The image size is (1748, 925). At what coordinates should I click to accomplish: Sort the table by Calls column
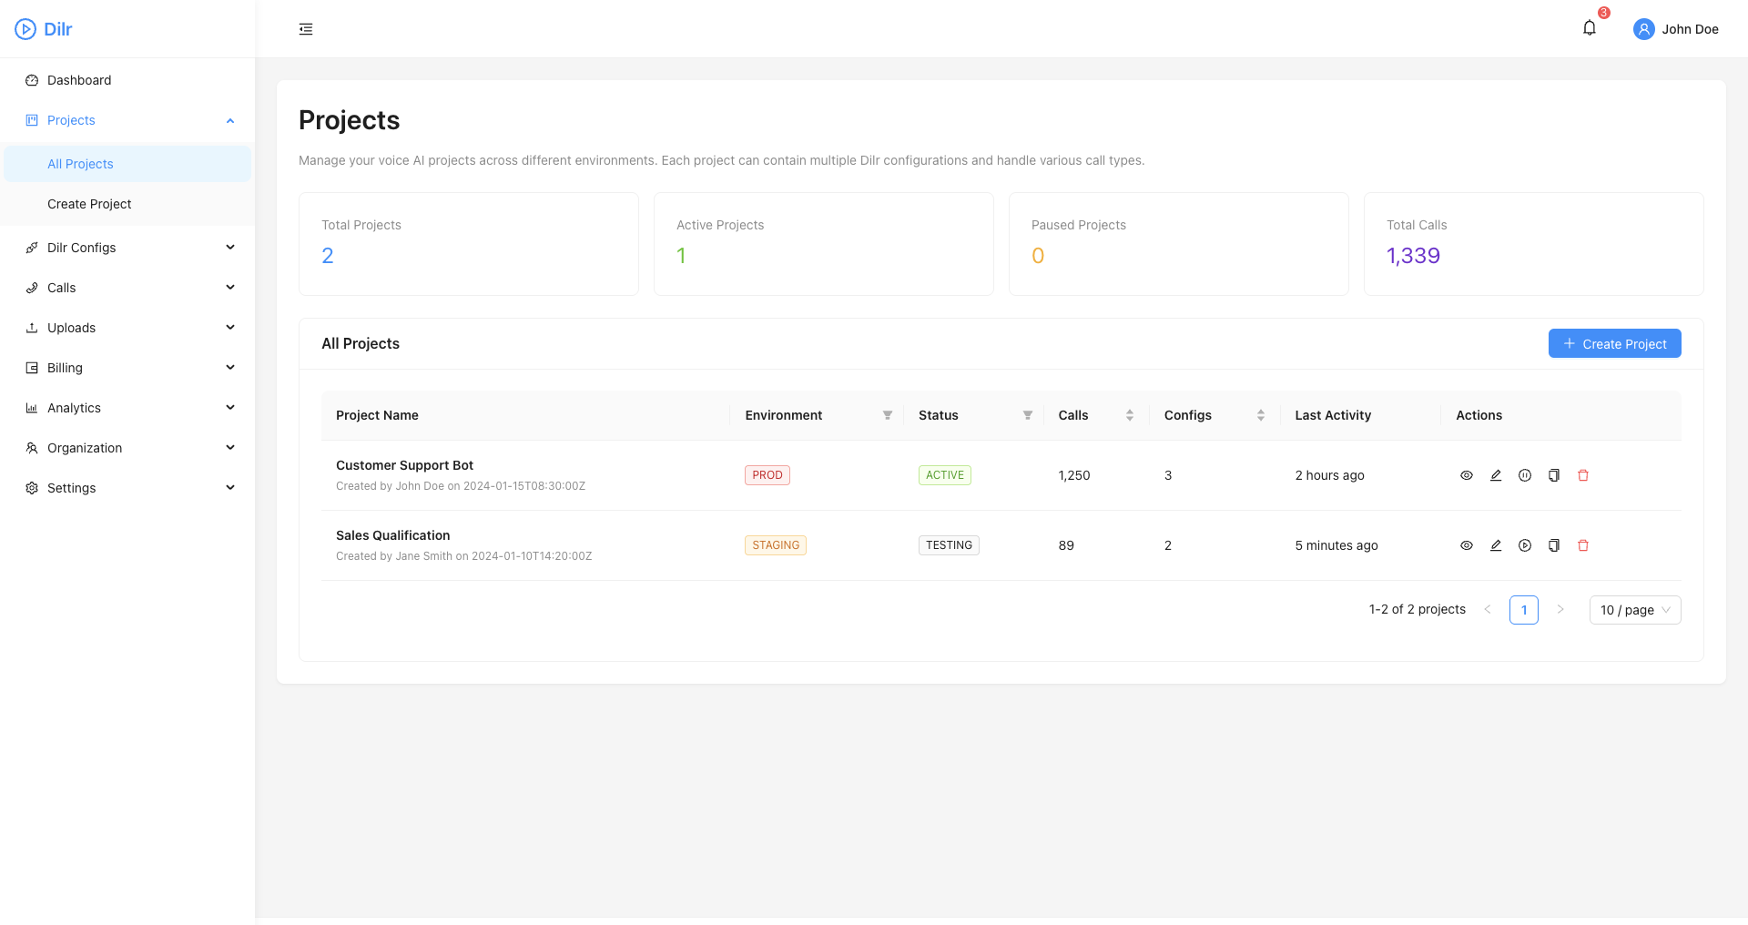[x=1129, y=415]
